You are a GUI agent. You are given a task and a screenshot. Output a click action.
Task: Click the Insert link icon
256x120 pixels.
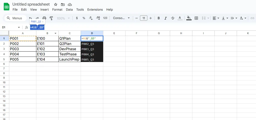[252, 18]
